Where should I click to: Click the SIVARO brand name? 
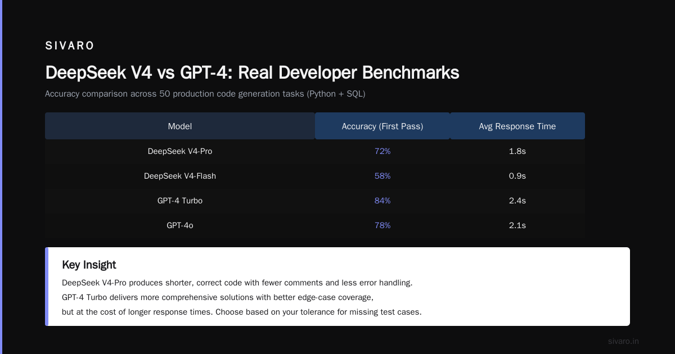[70, 46]
